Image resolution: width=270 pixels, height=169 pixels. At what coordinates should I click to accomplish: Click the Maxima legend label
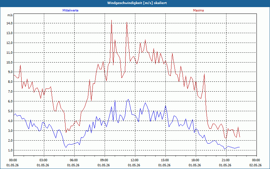tap(198, 10)
